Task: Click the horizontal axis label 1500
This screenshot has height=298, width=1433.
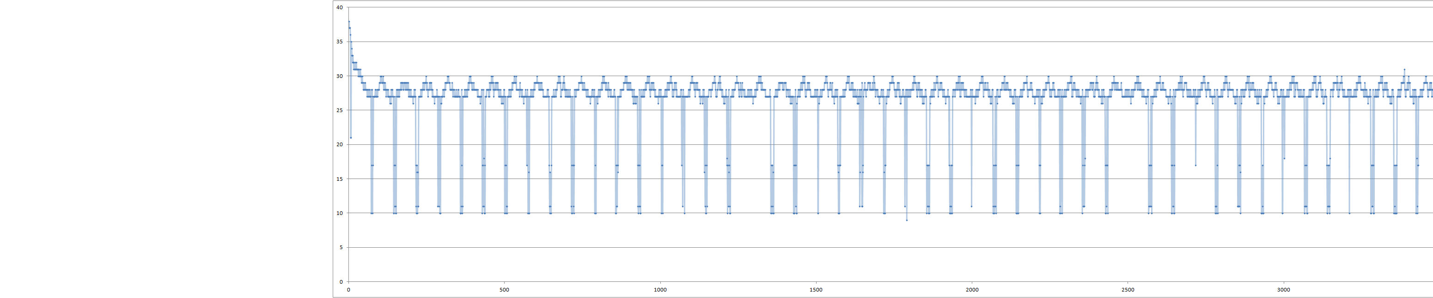Action: tap(816, 290)
